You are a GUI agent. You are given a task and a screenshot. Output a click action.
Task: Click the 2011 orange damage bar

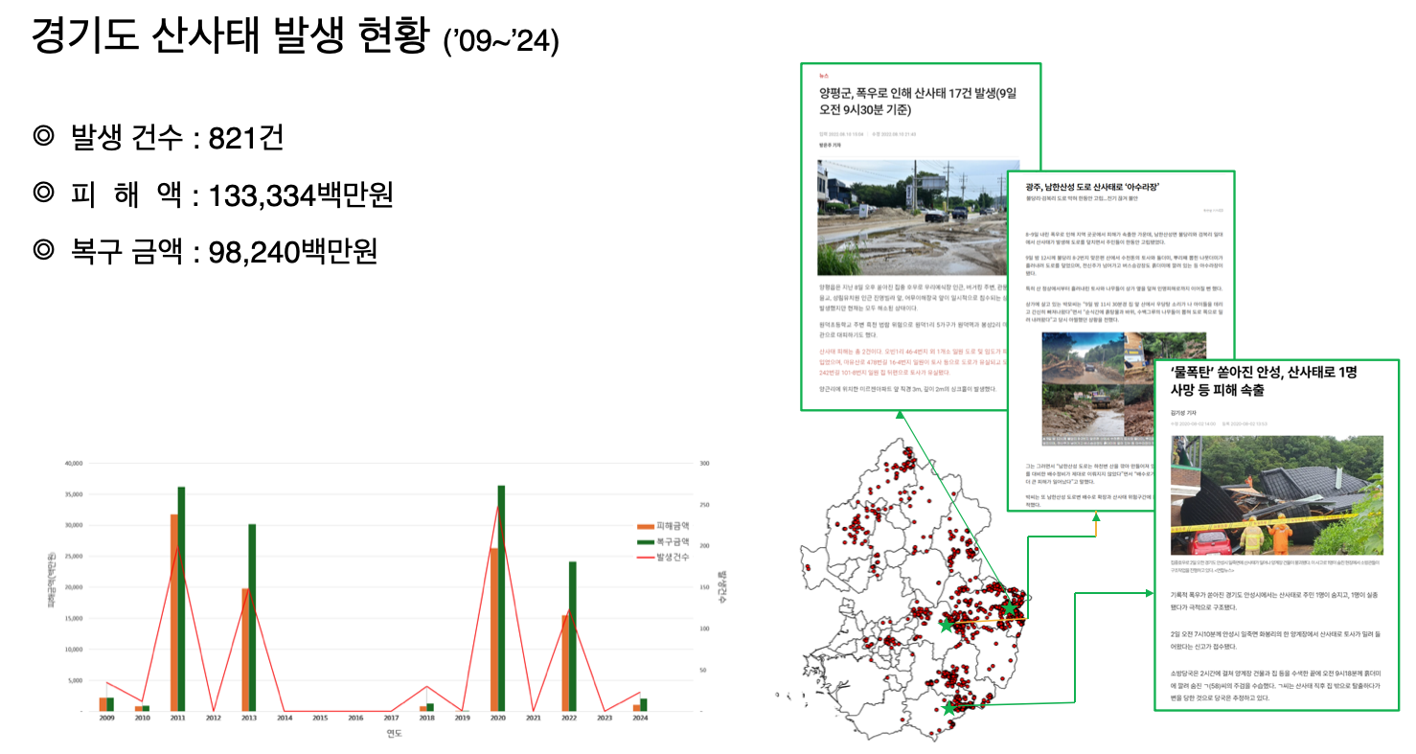173,613
